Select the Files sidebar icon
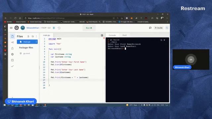 (12, 36)
